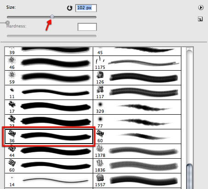Open the brush picker flyout menu arrow

[x=201, y=7]
